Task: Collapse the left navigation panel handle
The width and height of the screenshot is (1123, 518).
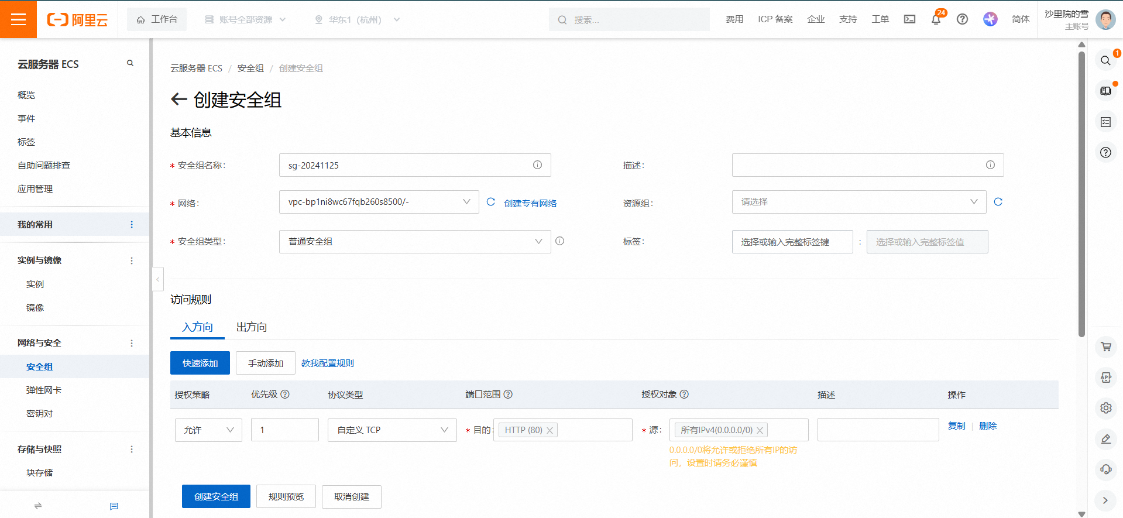Action: [157, 279]
